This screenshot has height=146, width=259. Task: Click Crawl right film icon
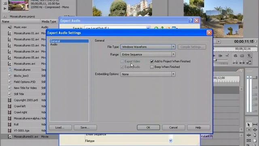point(10,112)
